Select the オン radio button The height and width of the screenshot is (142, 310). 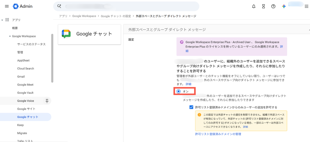pos(179,91)
